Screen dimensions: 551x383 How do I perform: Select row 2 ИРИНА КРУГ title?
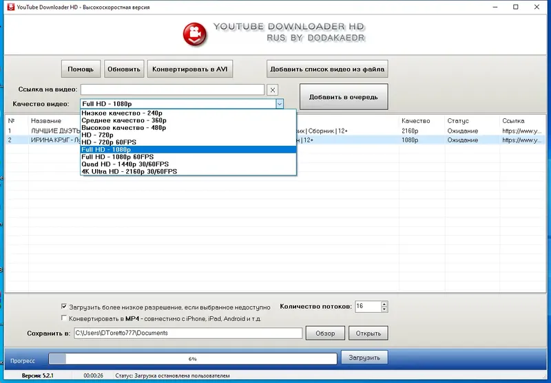56,140
